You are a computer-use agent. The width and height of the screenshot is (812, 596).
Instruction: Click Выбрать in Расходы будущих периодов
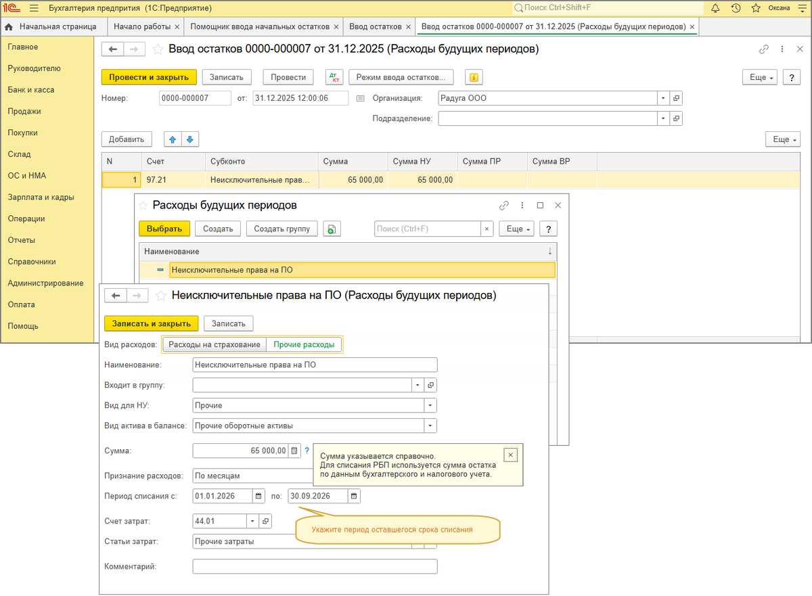[164, 229]
